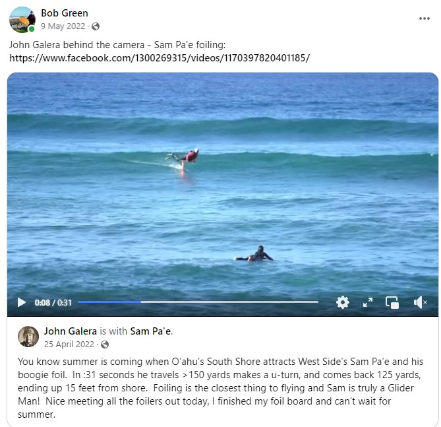This screenshot has width=441, height=427.
Task: Click Bob Green's green online status dot
Action: tap(32, 29)
